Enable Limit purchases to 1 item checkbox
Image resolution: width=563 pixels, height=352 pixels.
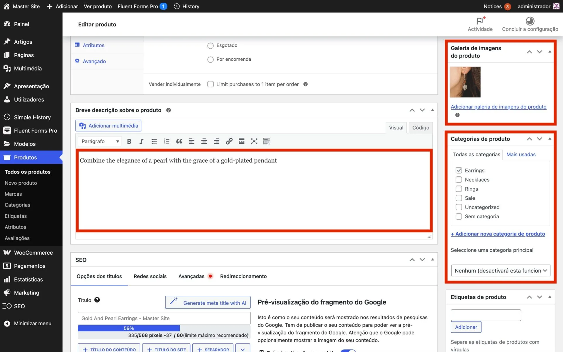[x=210, y=84]
